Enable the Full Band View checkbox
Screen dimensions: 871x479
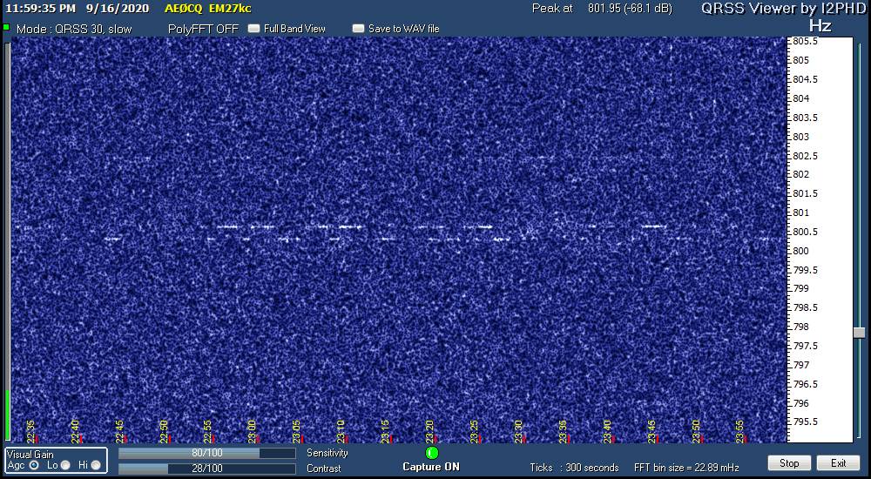coord(253,29)
